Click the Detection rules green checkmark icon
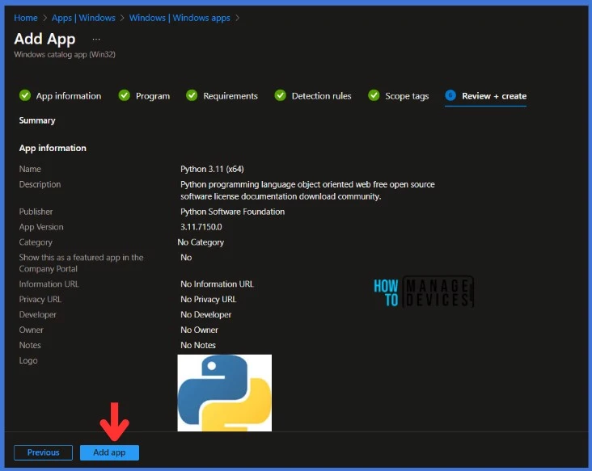Image resolution: width=592 pixels, height=471 pixels. click(x=280, y=95)
